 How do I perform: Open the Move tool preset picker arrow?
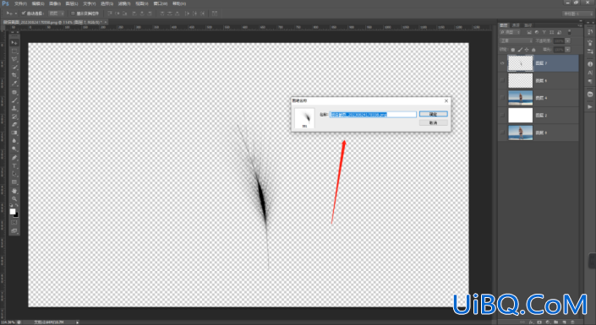15,14
